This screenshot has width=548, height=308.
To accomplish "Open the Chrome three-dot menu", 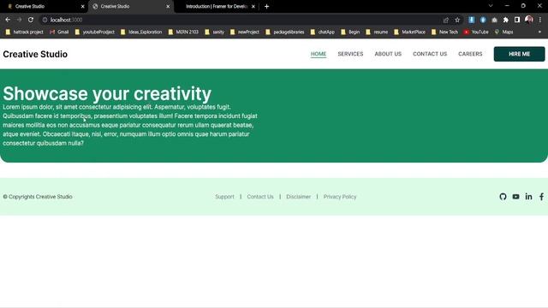I will click(x=540, y=20).
